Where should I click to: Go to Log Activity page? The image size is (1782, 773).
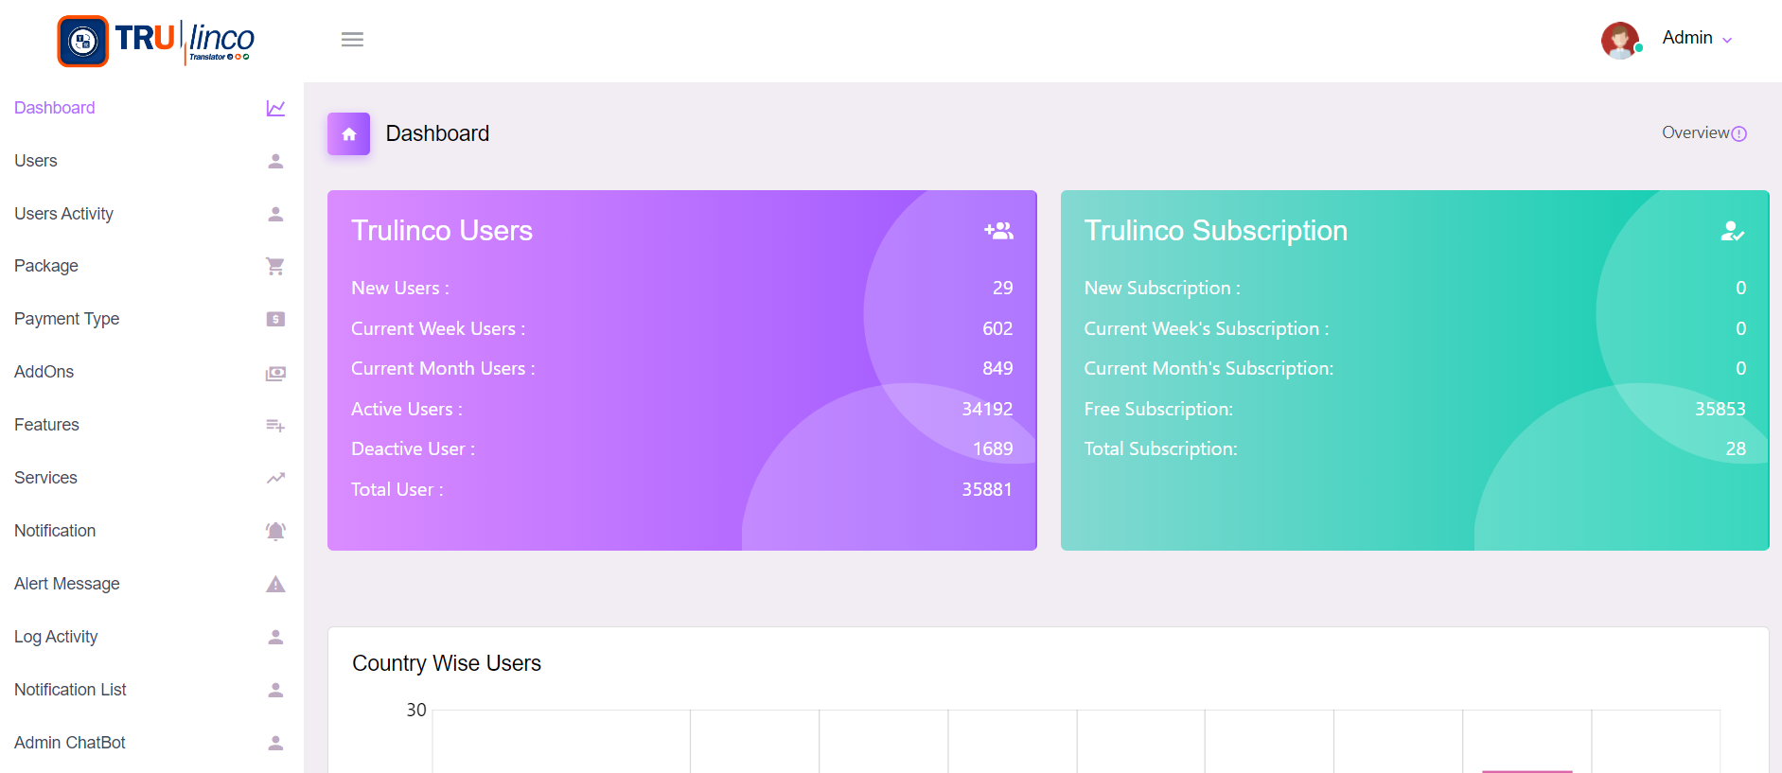coord(56,637)
